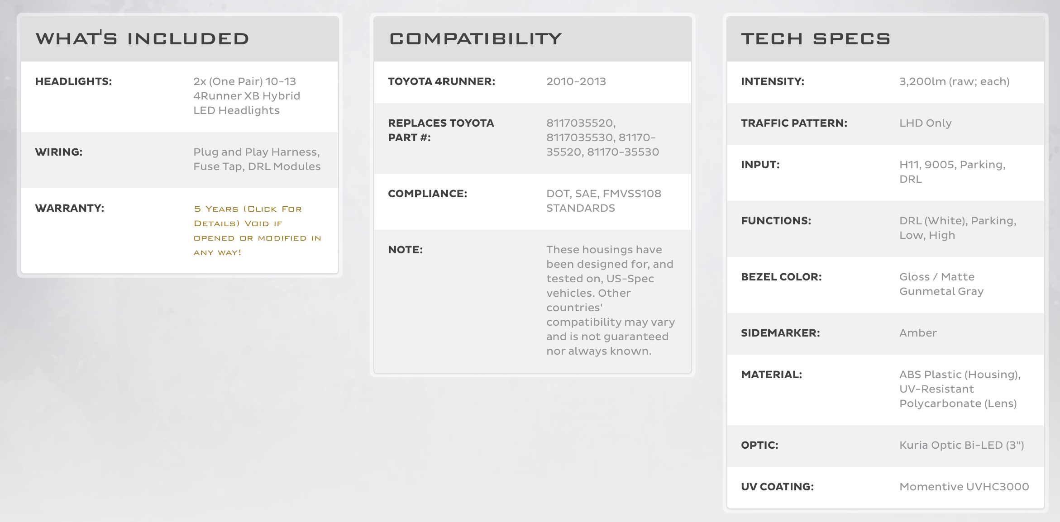Click the Compatibility panel heading
Image resolution: width=1060 pixels, height=522 pixels.
[x=475, y=38]
